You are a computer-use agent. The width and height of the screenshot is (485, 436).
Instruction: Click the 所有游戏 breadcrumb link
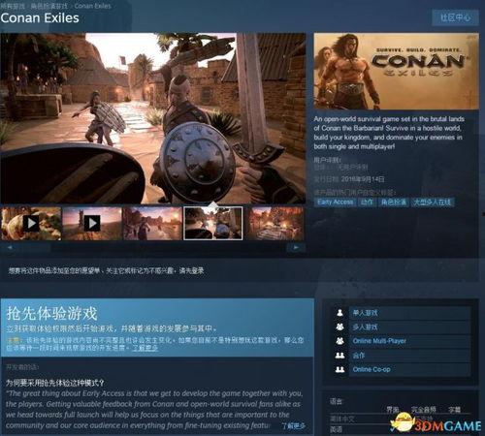click(x=13, y=6)
